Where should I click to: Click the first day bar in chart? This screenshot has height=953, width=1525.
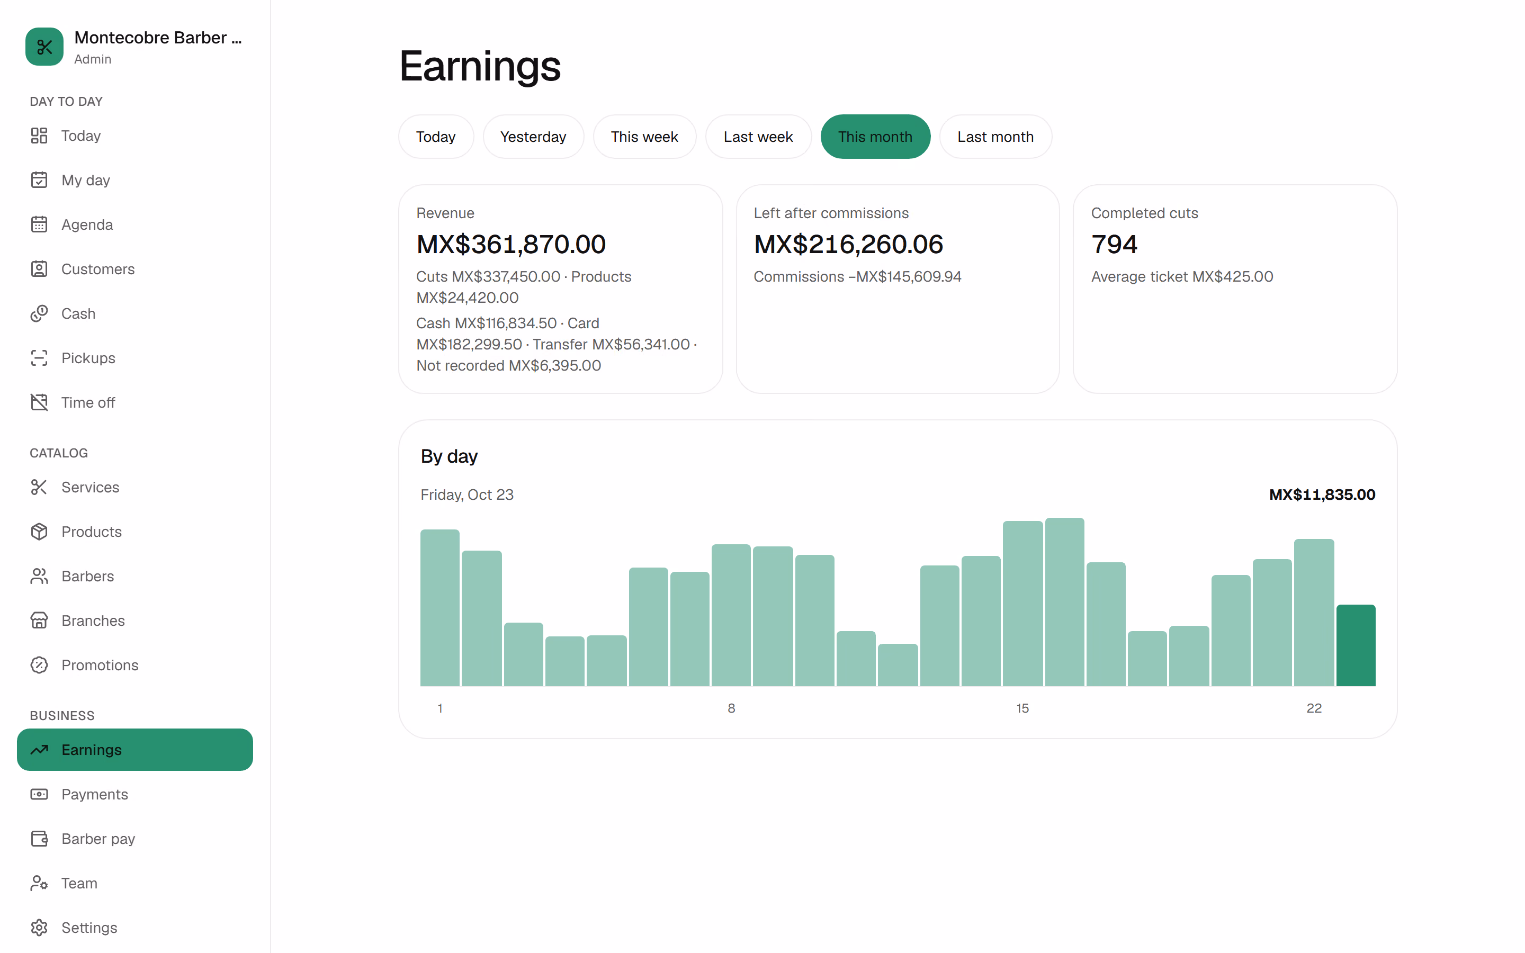point(440,608)
